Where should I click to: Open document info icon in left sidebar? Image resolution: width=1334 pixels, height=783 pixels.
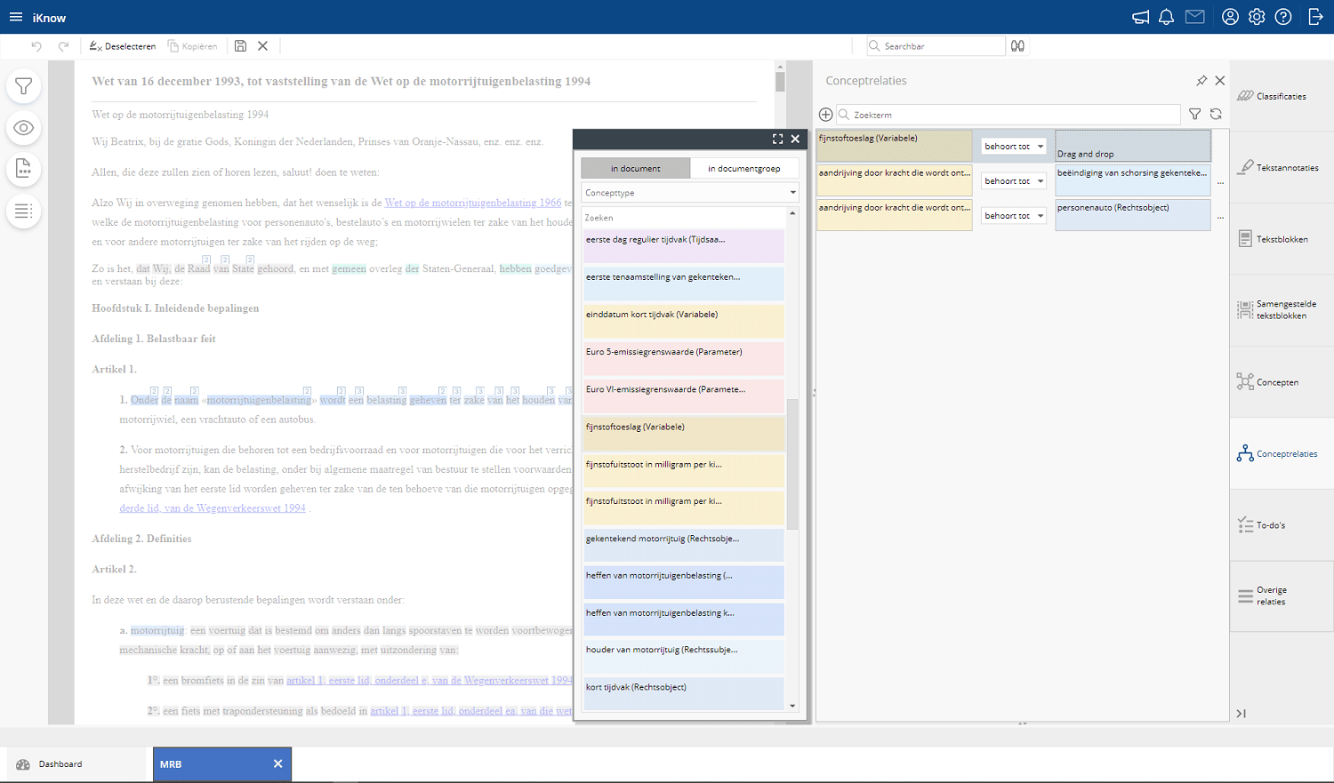tap(24, 169)
